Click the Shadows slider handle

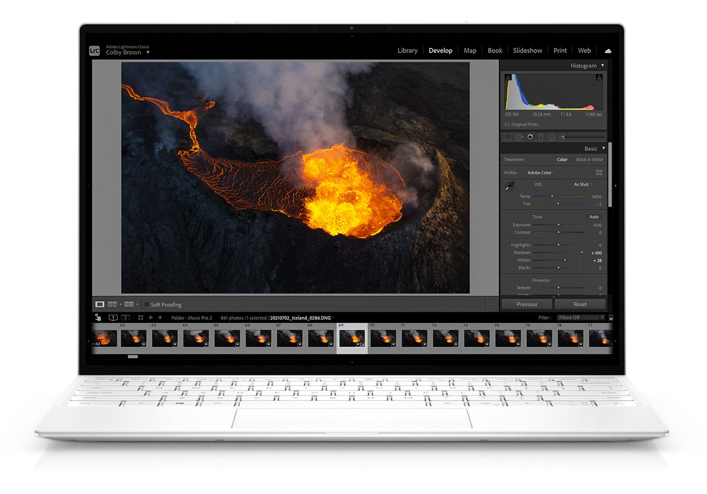[x=582, y=253]
